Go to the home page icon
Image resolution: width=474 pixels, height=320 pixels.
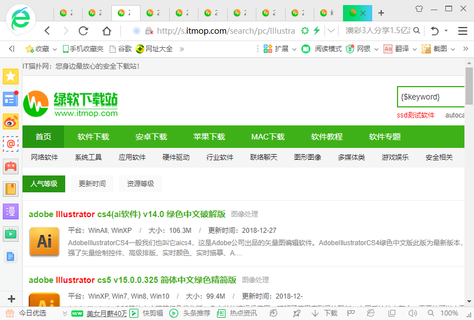(x=106, y=30)
